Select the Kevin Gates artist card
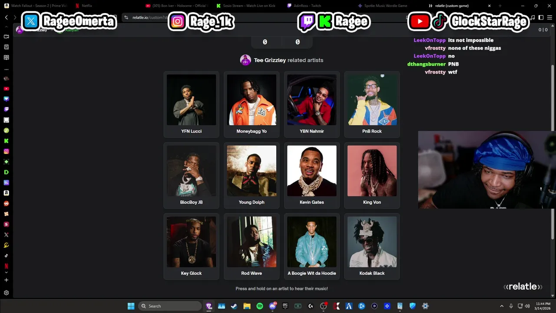 (312, 175)
